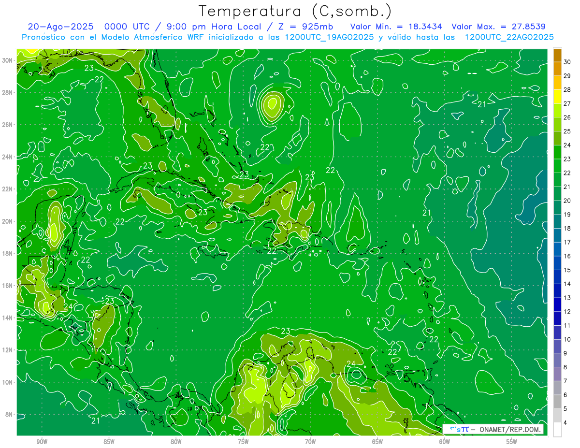The height and width of the screenshot is (448, 580).
Task: Click the "13" label on the color scale
Action: pyautogui.click(x=567, y=298)
